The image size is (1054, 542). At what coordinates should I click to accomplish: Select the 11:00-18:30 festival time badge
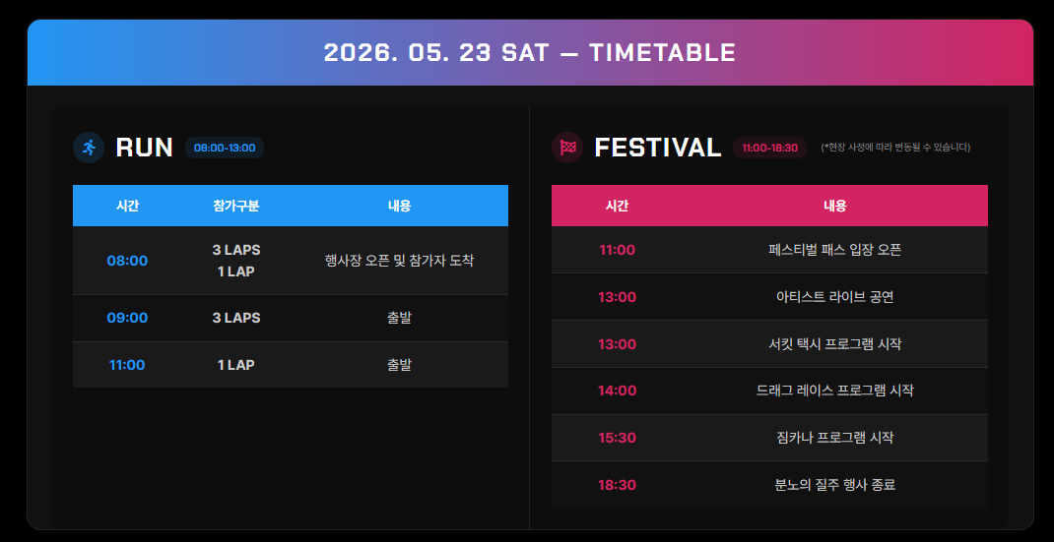769,148
